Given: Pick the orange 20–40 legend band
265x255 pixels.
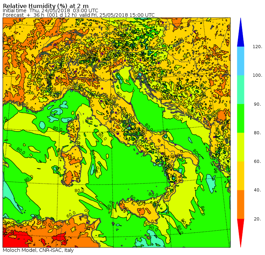Looking at the screenshot, I should pyautogui.click(x=241, y=205).
